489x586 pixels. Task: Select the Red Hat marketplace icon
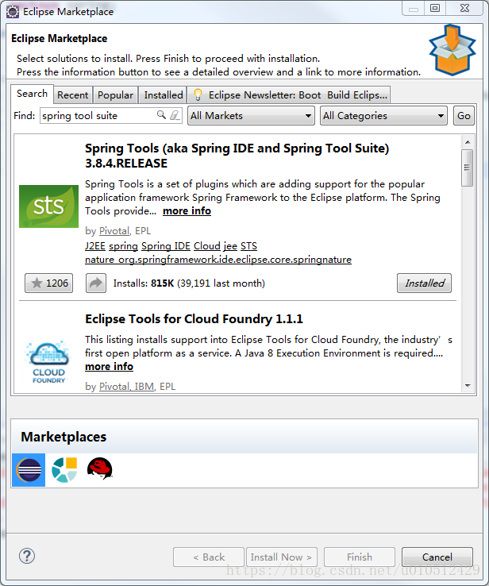tap(100, 468)
